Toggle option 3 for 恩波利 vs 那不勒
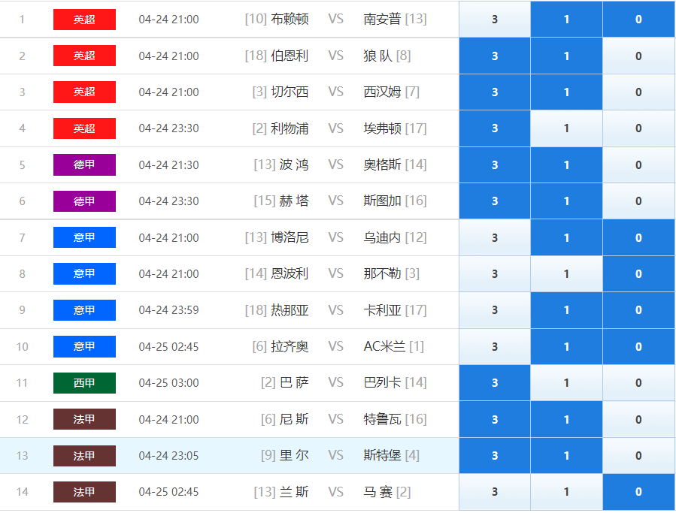The height and width of the screenshot is (513, 676). (x=495, y=274)
